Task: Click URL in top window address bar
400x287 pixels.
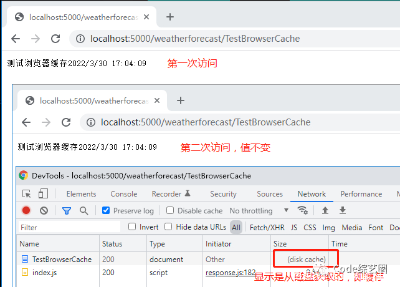Action: click(195, 39)
